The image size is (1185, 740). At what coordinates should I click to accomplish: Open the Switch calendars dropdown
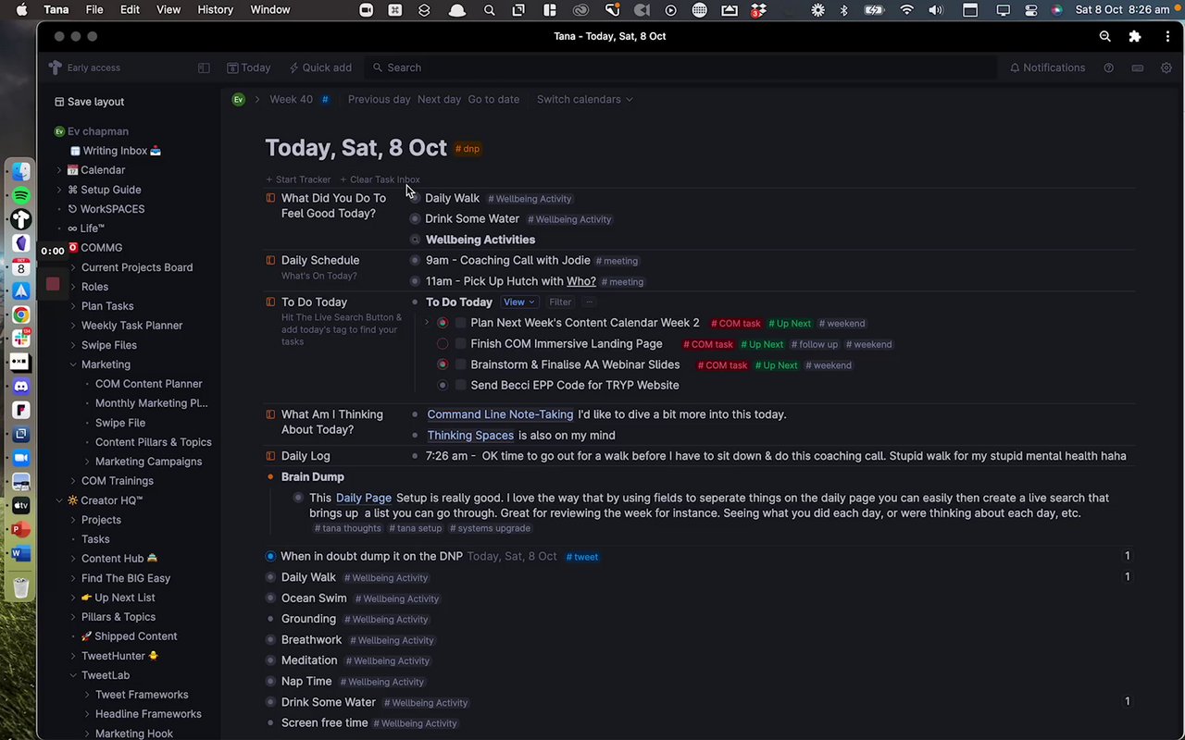[584, 99]
